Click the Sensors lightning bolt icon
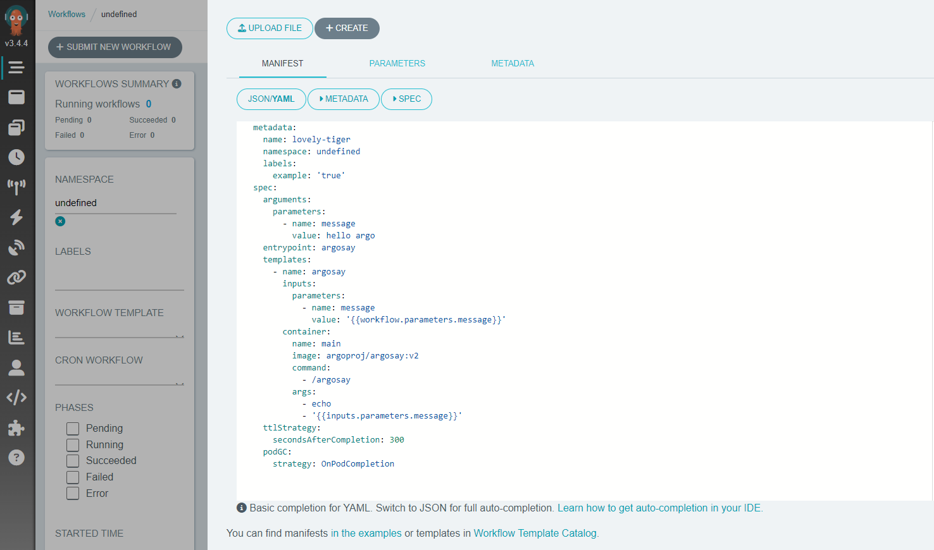 pos(17,217)
